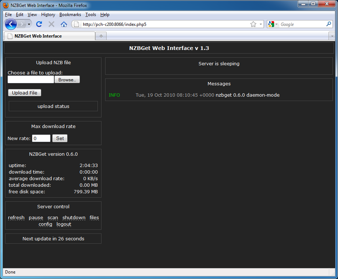
Task: Click the total downloaded value 0.00 MB
Action: (x=89, y=185)
